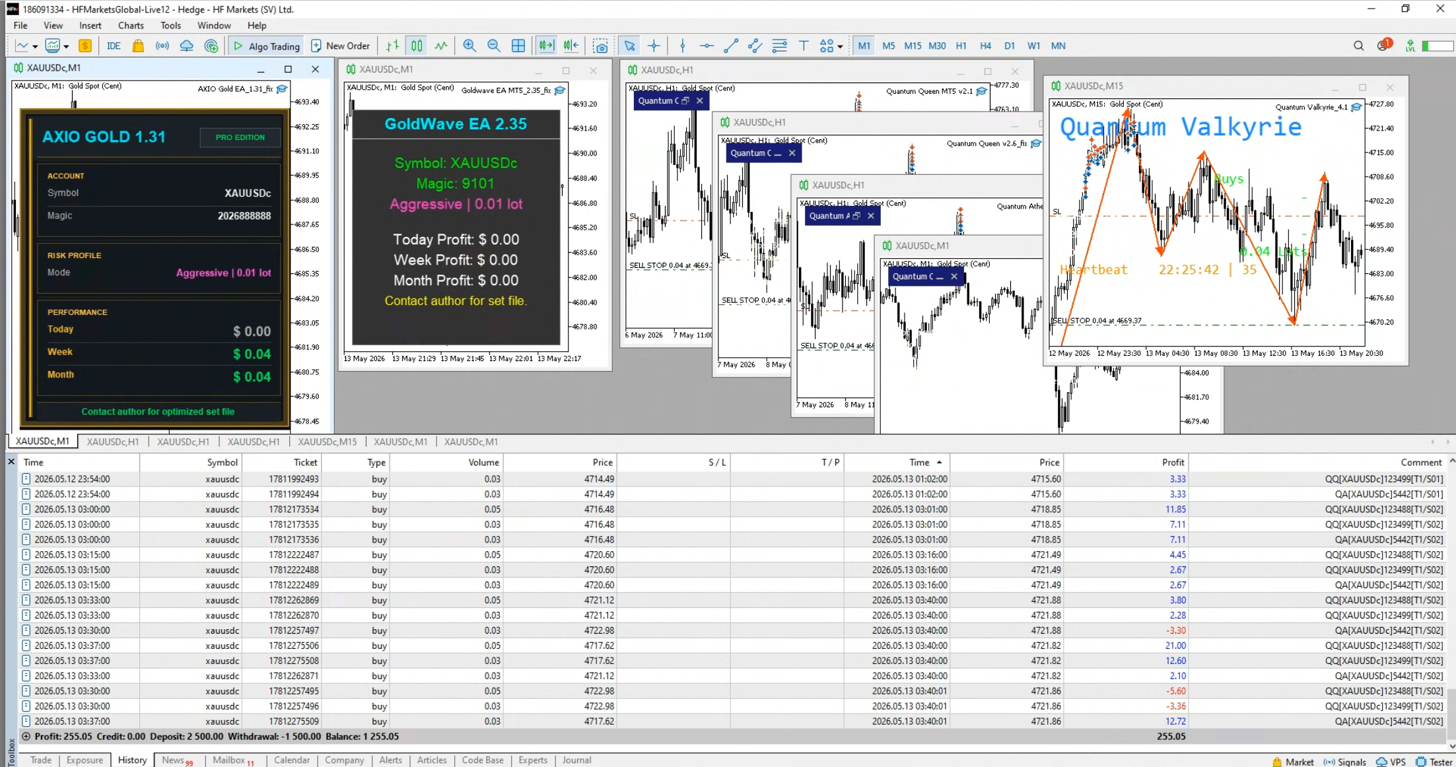
Task: Close the Toolbox panel with X
Action: point(11,461)
